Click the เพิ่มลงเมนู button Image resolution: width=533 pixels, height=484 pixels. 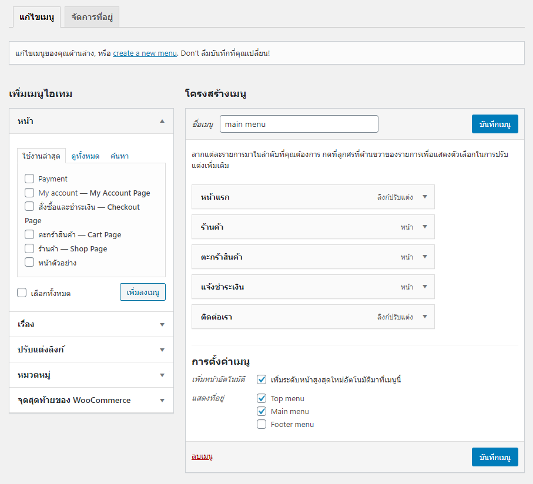(x=143, y=292)
